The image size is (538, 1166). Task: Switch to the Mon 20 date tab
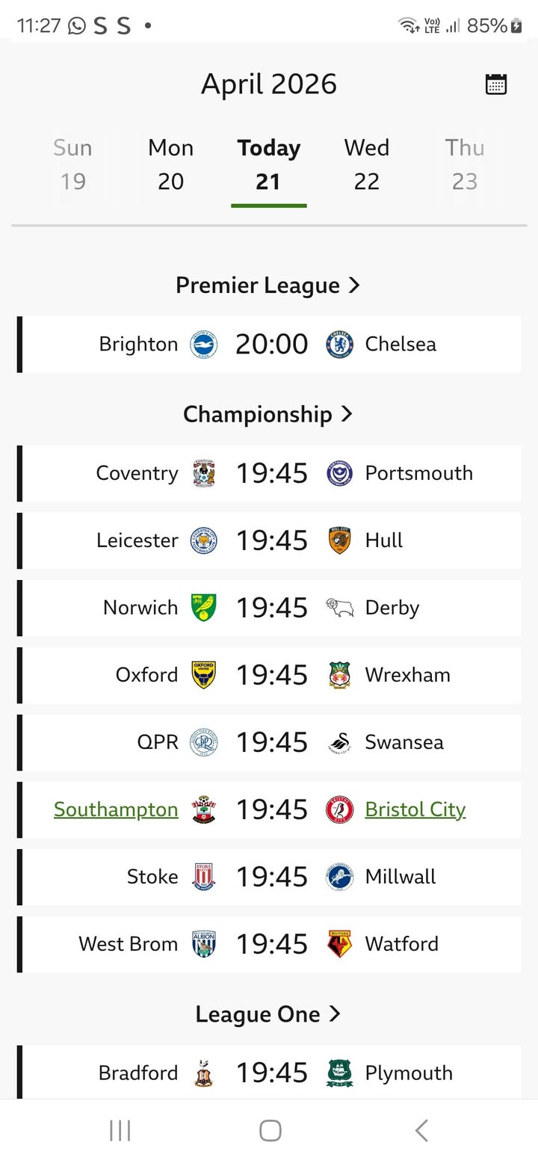pos(171,164)
